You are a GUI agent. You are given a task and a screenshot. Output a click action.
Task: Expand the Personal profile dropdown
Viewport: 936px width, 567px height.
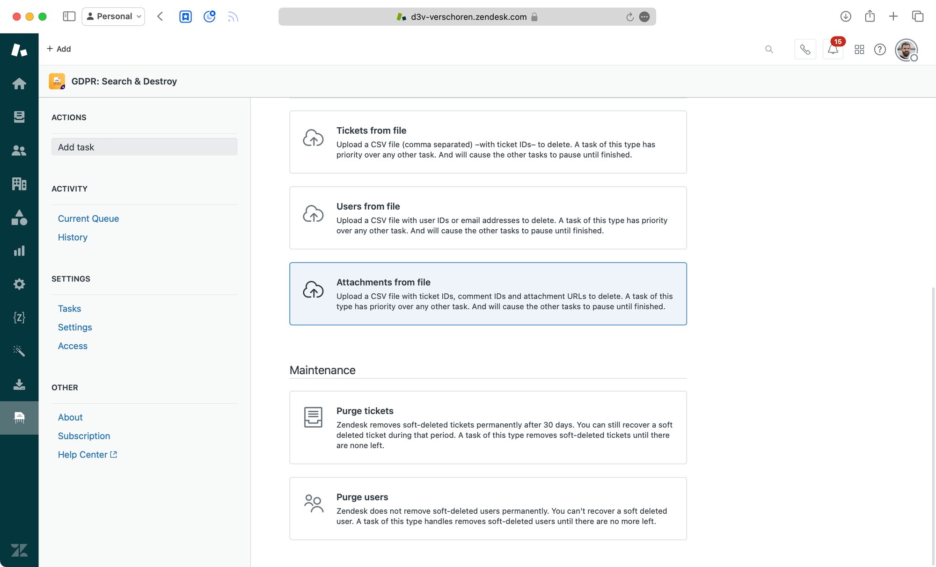click(x=114, y=16)
